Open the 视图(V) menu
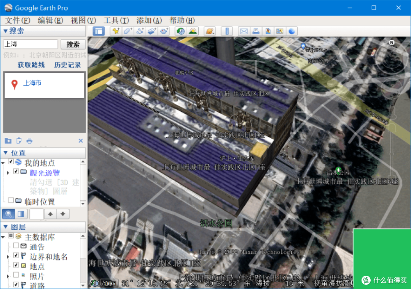This screenshot has height=289, width=411. [x=83, y=21]
